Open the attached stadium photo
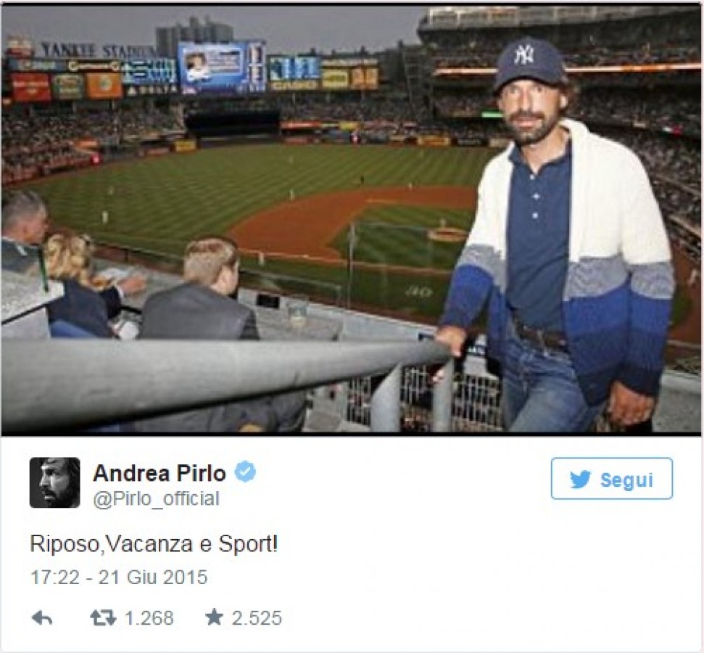The width and height of the screenshot is (704, 653). point(351,221)
